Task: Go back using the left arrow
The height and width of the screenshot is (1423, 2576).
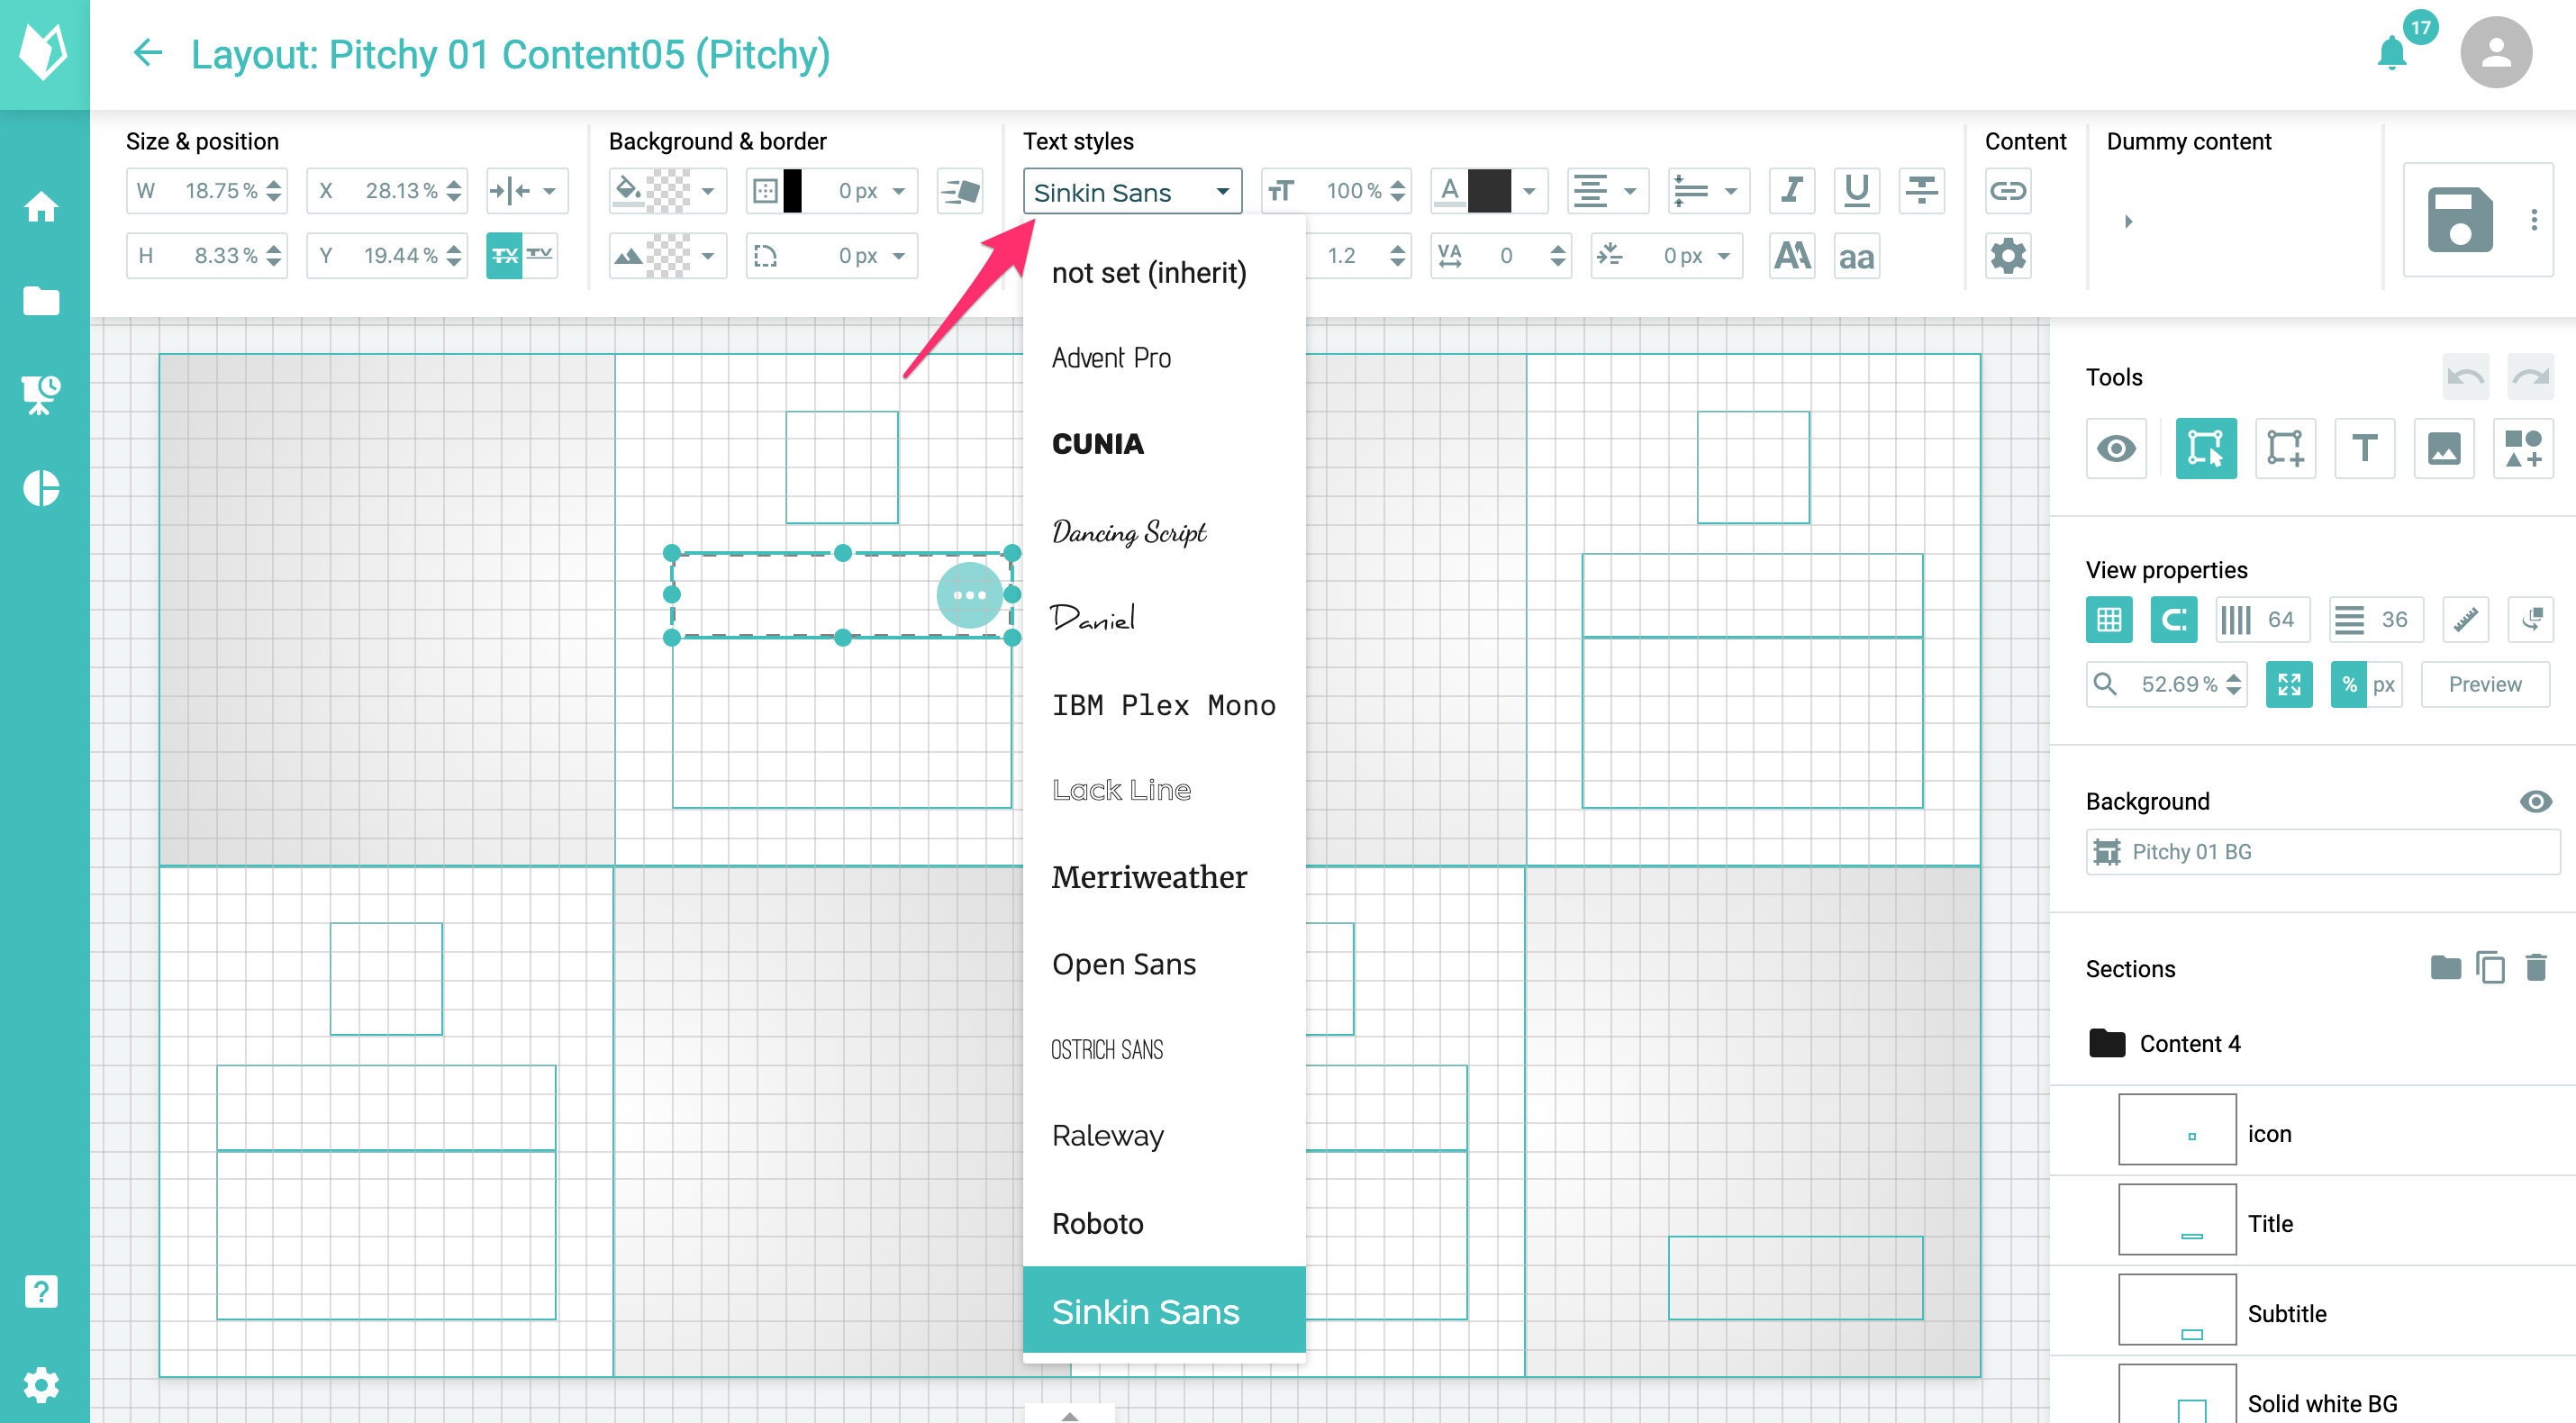Action: [x=148, y=53]
